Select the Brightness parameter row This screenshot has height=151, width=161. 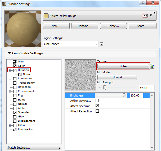[107, 95]
